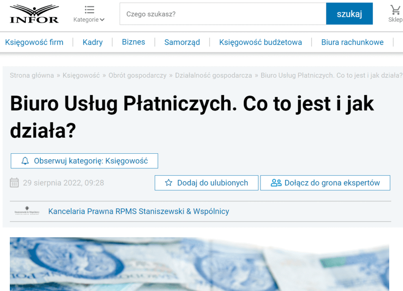Select the Samorząd menu item

(182, 42)
